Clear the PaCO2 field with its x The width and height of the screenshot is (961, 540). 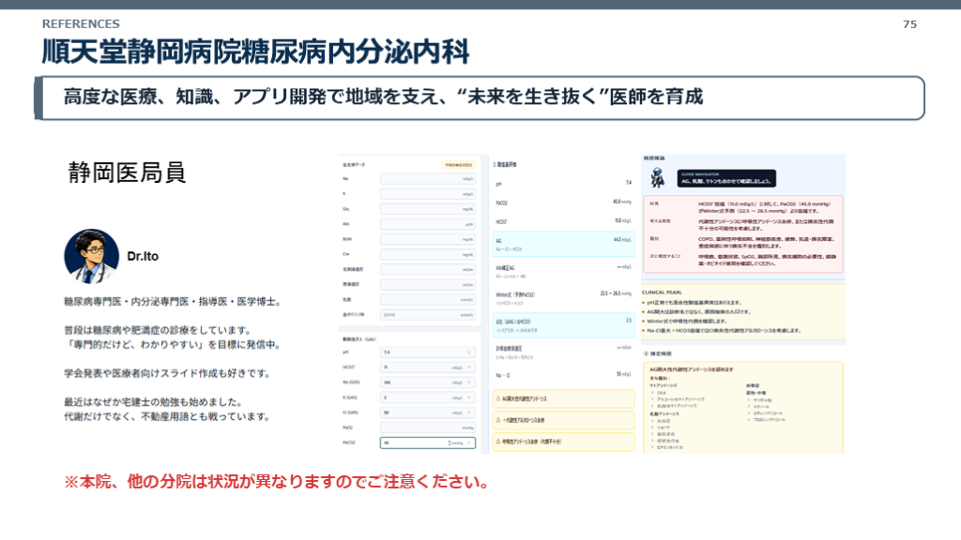coord(469,442)
